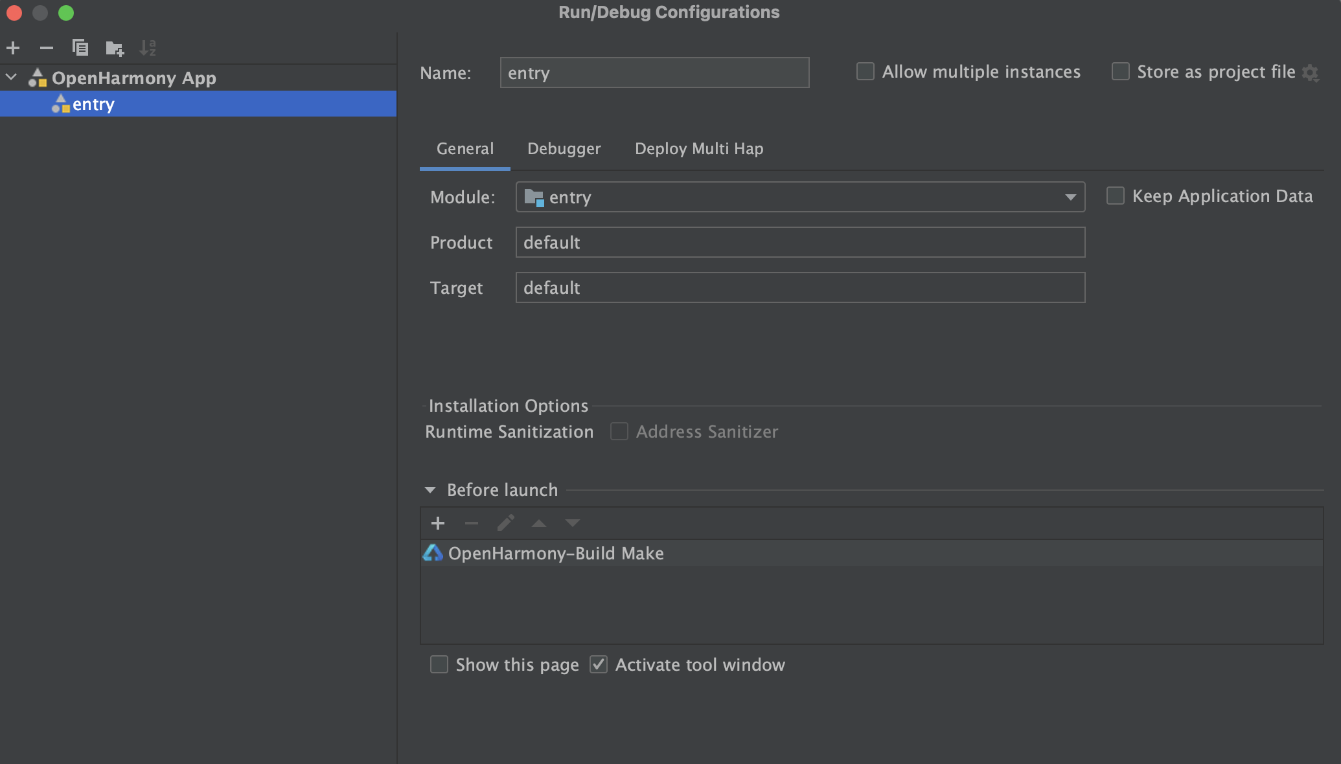Enable Allow multiple instances
1341x764 pixels.
tap(865, 71)
